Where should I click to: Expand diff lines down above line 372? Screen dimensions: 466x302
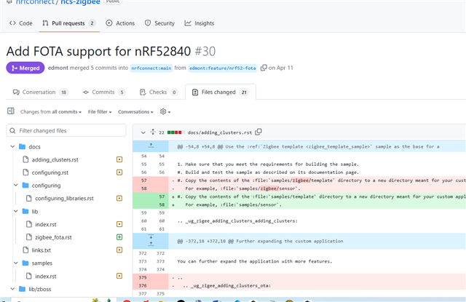point(151,237)
